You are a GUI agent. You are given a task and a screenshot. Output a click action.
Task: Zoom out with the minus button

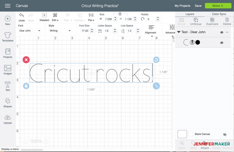point(26,141)
